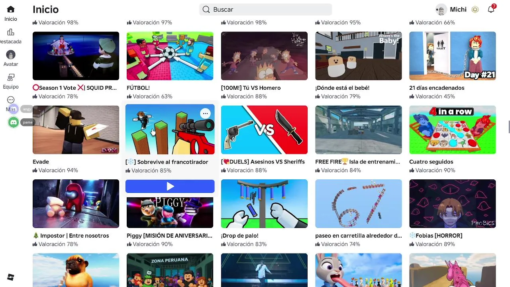This screenshot has height=287, width=510.
Task: Open the Destacada charts section
Action: coord(11,36)
